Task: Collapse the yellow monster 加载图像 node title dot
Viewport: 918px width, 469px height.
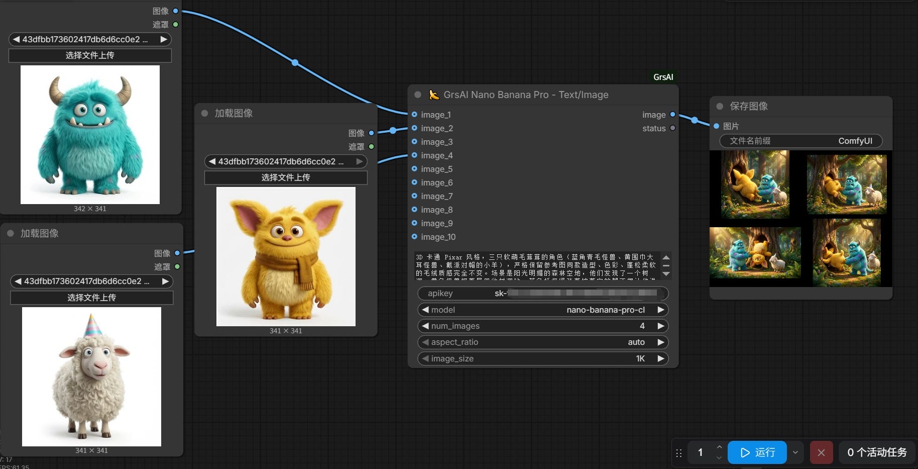Action: [x=204, y=113]
